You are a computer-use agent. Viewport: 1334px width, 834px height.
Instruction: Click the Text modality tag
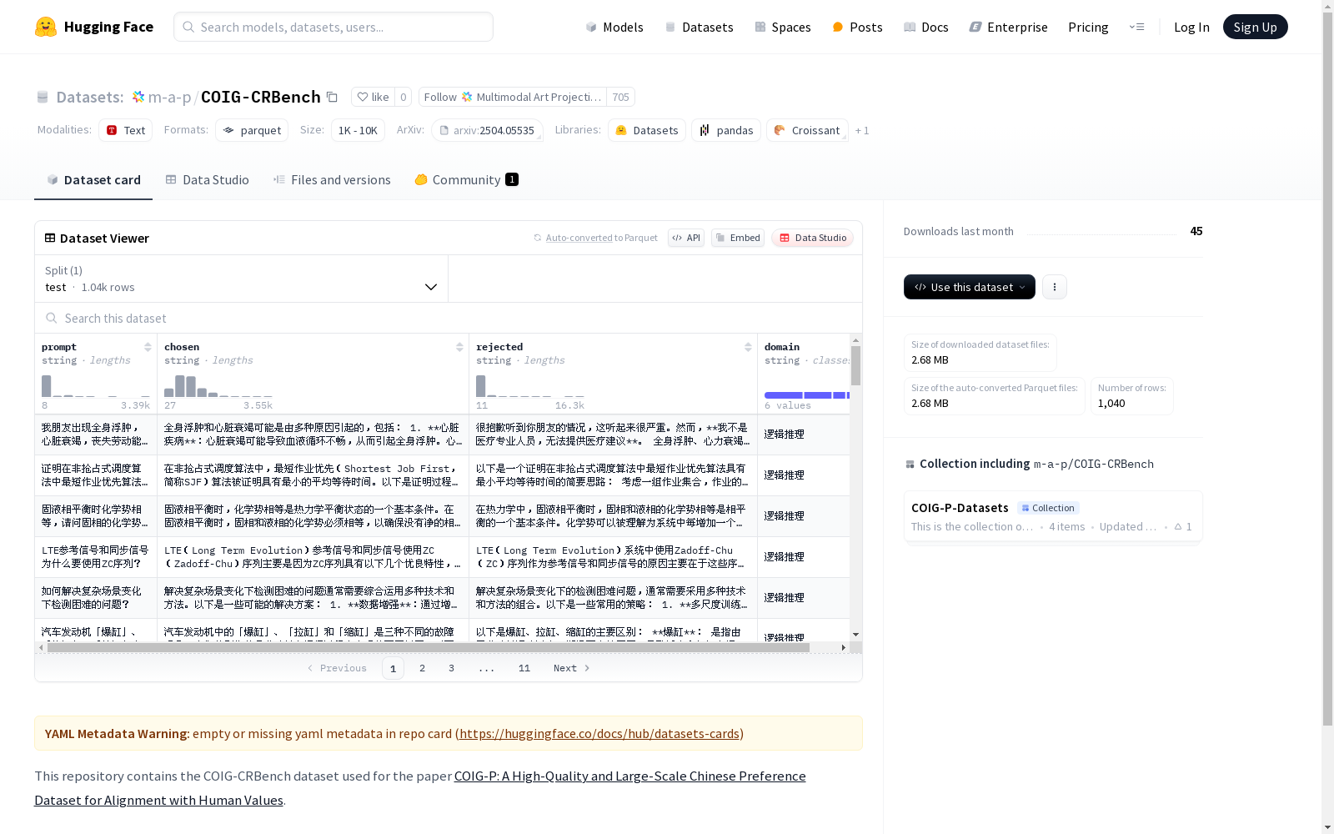tap(126, 130)
